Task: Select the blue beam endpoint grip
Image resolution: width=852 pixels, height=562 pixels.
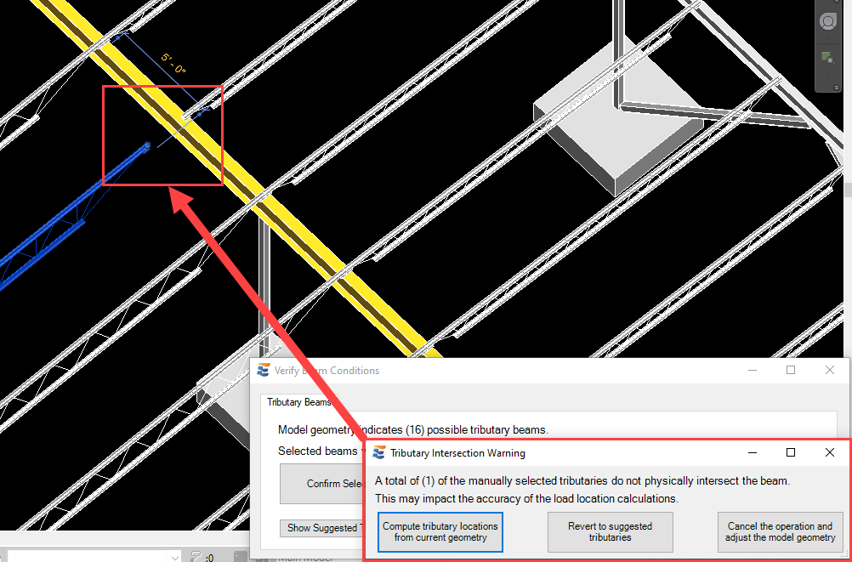Action: click(147, 145)
